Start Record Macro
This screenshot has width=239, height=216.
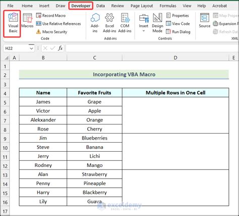point(51,16)
